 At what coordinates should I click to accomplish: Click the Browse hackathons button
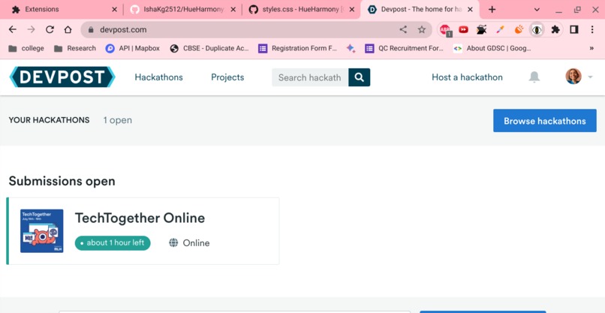point(545,121)
